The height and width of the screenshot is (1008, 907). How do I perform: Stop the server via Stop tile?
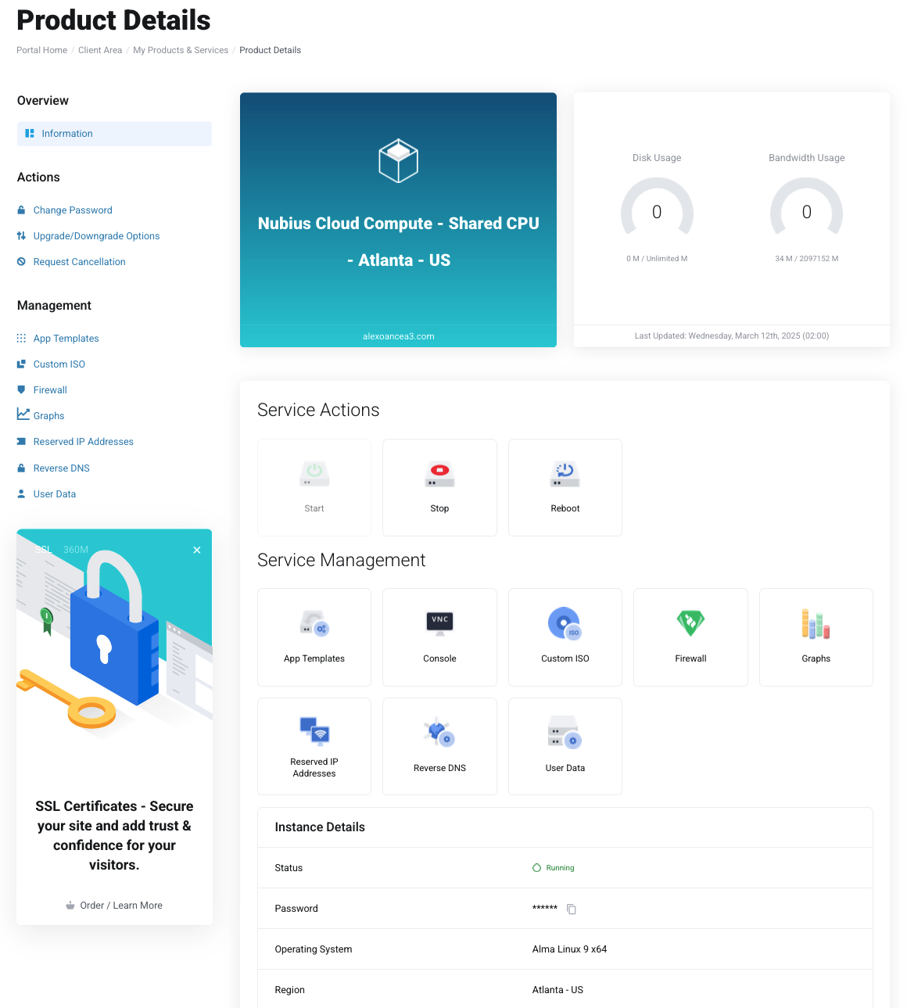[x=439, y=487]
